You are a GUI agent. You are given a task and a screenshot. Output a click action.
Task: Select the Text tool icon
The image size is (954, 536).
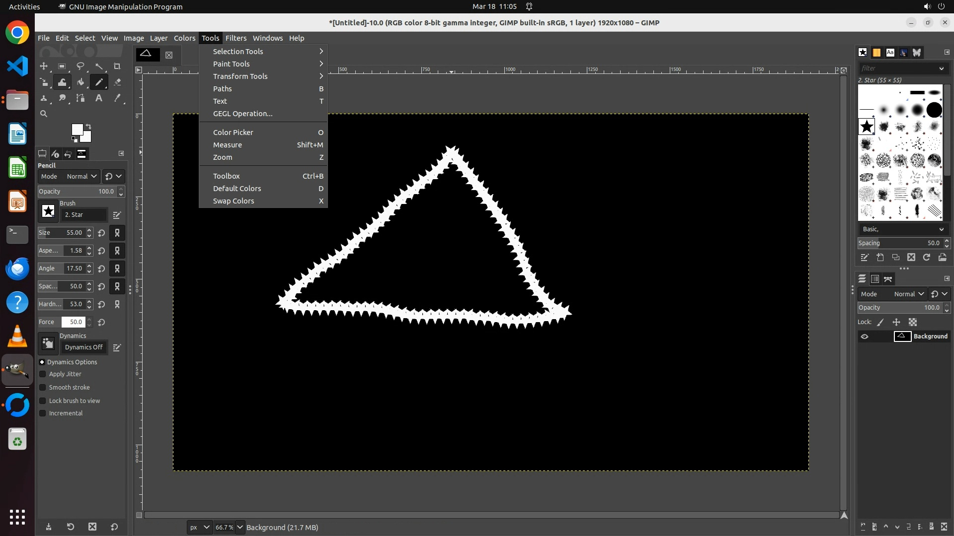(98, 98)
